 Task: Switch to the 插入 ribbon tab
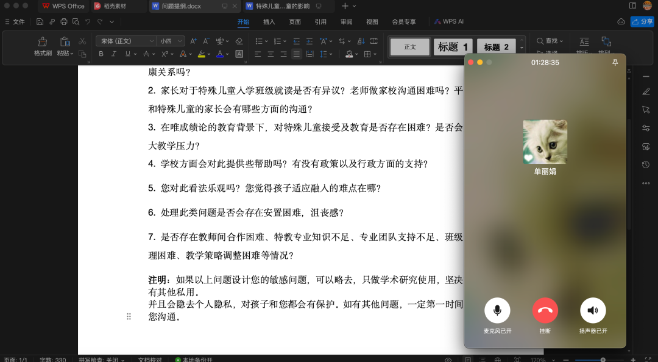pos(269,22)
